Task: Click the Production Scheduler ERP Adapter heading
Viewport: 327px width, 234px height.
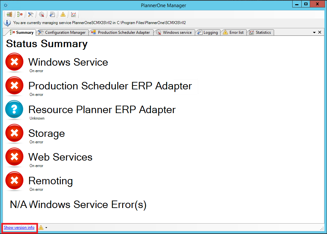Action: pyautogui.click(x=110, y=86)
